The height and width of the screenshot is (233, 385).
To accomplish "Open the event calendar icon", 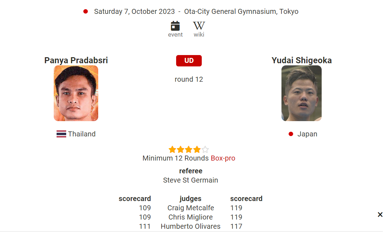I will (175, 26).
